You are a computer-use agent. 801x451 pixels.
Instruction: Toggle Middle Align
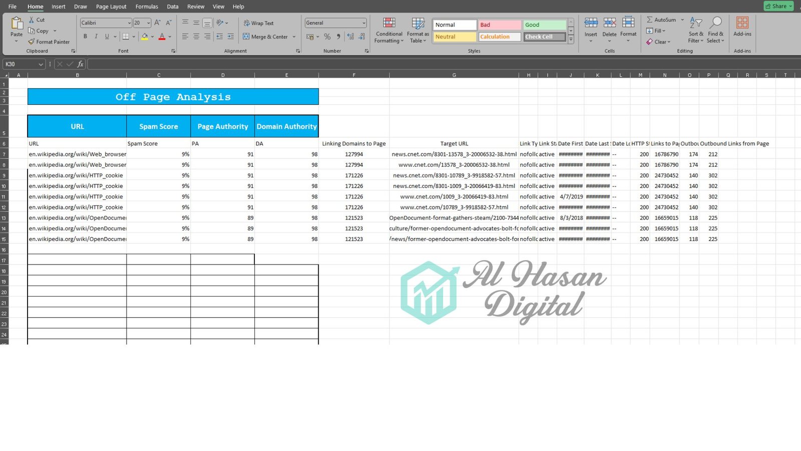point(196,23)
